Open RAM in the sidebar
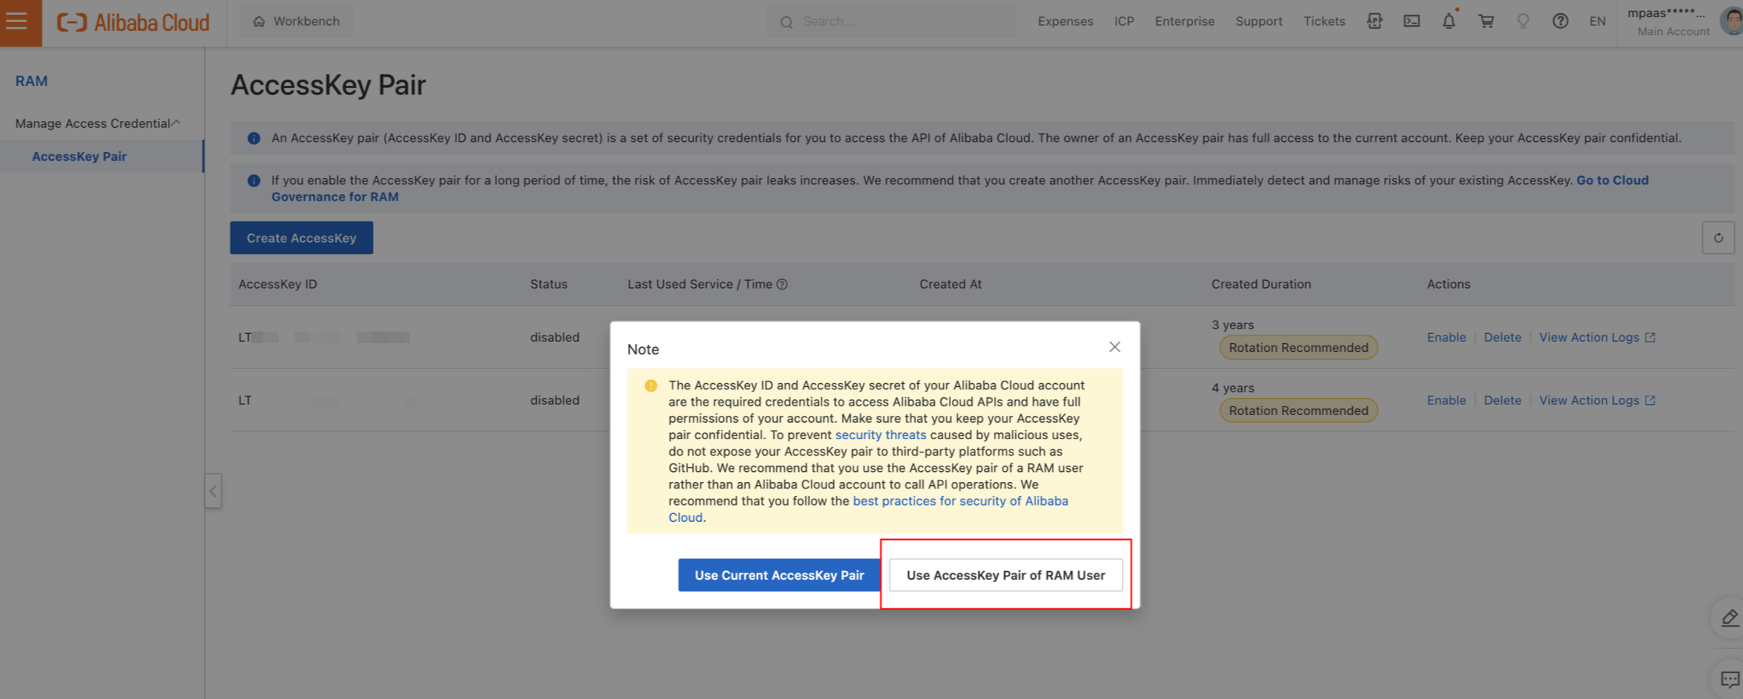This screenshot has width=1743, height=699. [31, 81]
